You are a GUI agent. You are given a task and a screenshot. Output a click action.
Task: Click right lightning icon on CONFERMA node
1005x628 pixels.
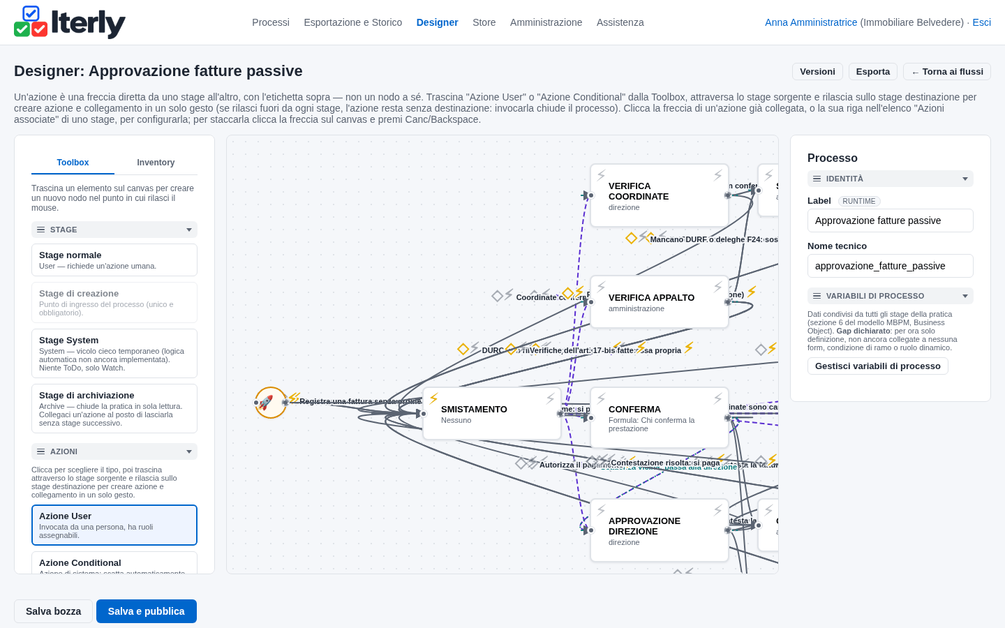pyautogui.click(x=717, y=398)
